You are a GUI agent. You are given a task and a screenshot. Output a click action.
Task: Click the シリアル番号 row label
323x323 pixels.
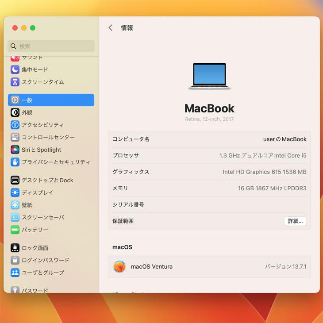[128, 204]
